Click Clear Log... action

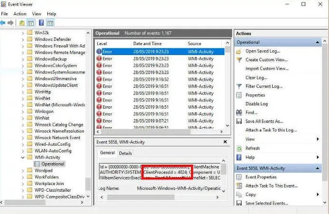[x=256, y=78]
